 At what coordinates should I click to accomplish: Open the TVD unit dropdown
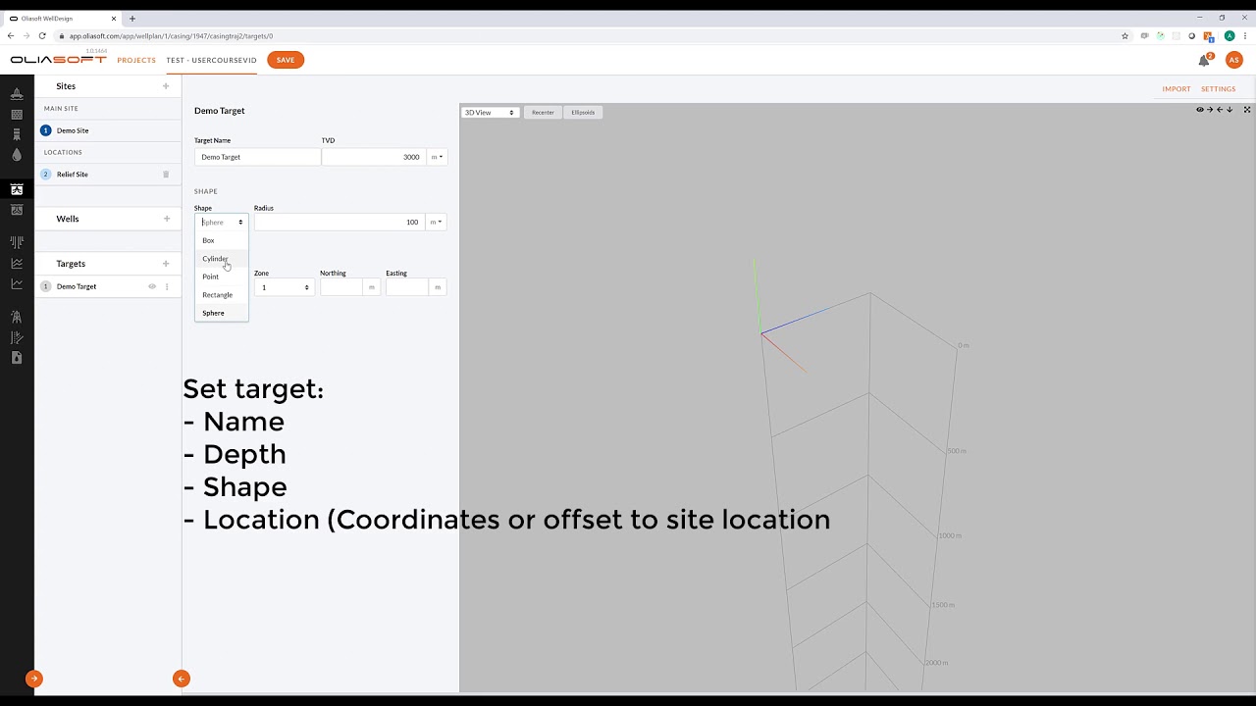[437, 157]
